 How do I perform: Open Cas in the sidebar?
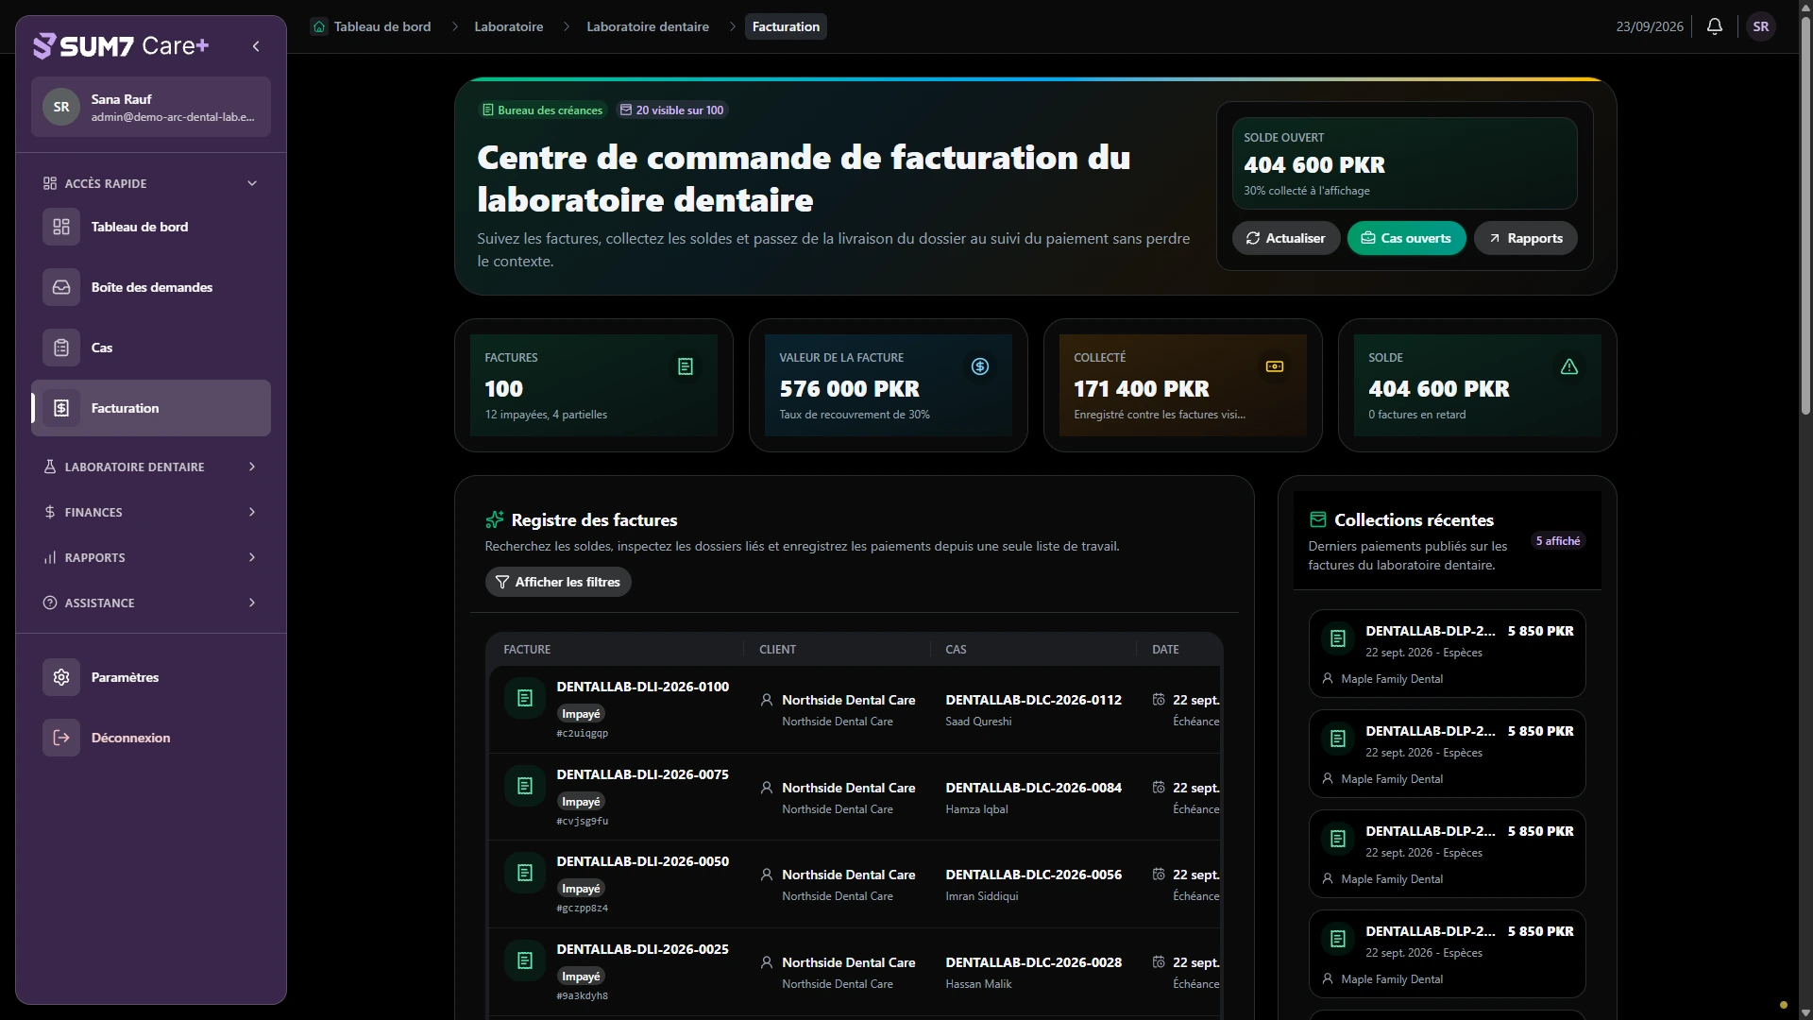(x=151, y=348)
